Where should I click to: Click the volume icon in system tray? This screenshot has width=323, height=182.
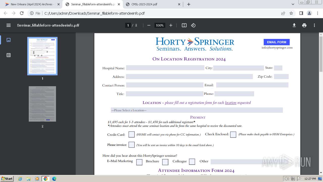pos(287,179)
